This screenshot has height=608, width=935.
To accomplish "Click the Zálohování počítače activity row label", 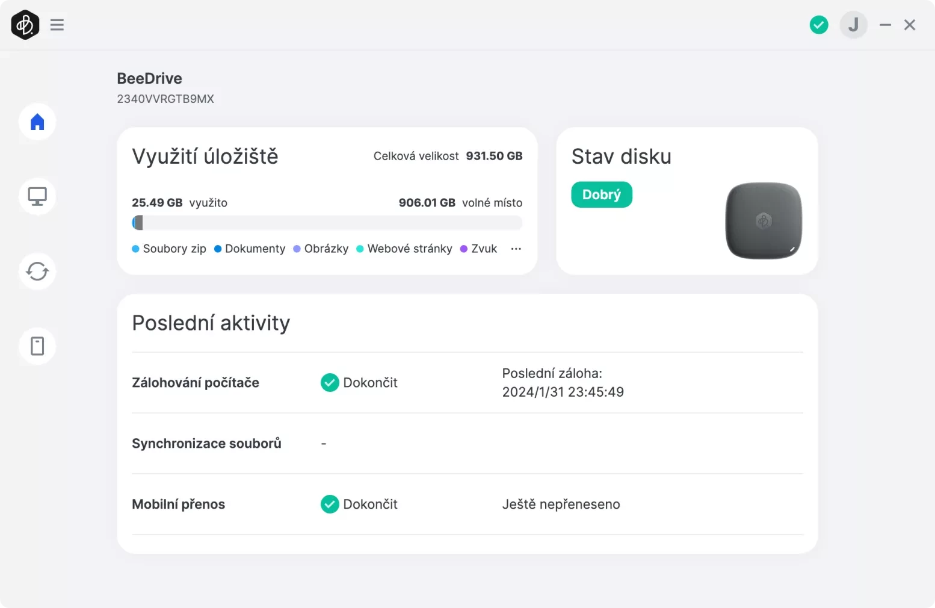I will tap(196, 383).
